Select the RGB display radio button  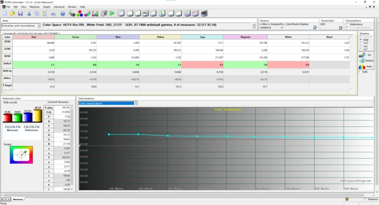pyautogui.click(x=361, y=40)
